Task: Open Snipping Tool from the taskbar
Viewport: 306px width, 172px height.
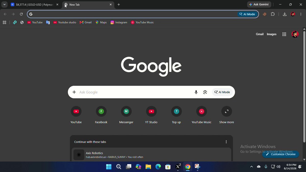Action: point(197,167)
